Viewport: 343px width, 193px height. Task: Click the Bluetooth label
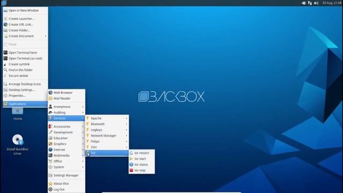coord(98,124)
